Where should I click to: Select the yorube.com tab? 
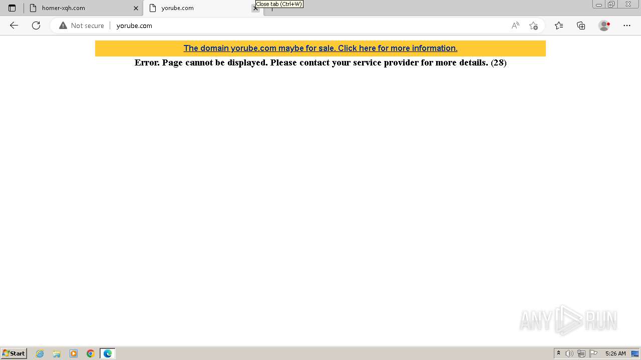(203, 8)
